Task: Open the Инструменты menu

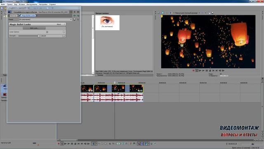Action: tap(32, 5)
